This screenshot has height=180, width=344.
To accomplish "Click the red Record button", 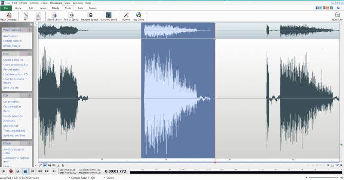I will pos(11,171).
